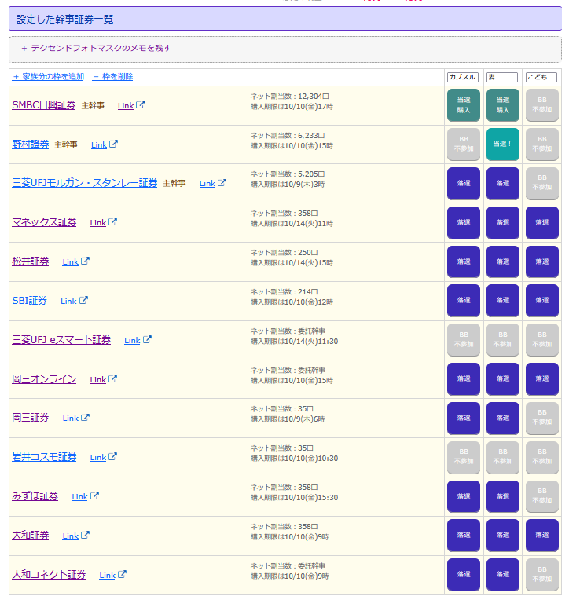Toggle 大和コネクト証券 BB不参加 status for こども
This screenshot has height=596, width=569.
(x=542, y=574)
